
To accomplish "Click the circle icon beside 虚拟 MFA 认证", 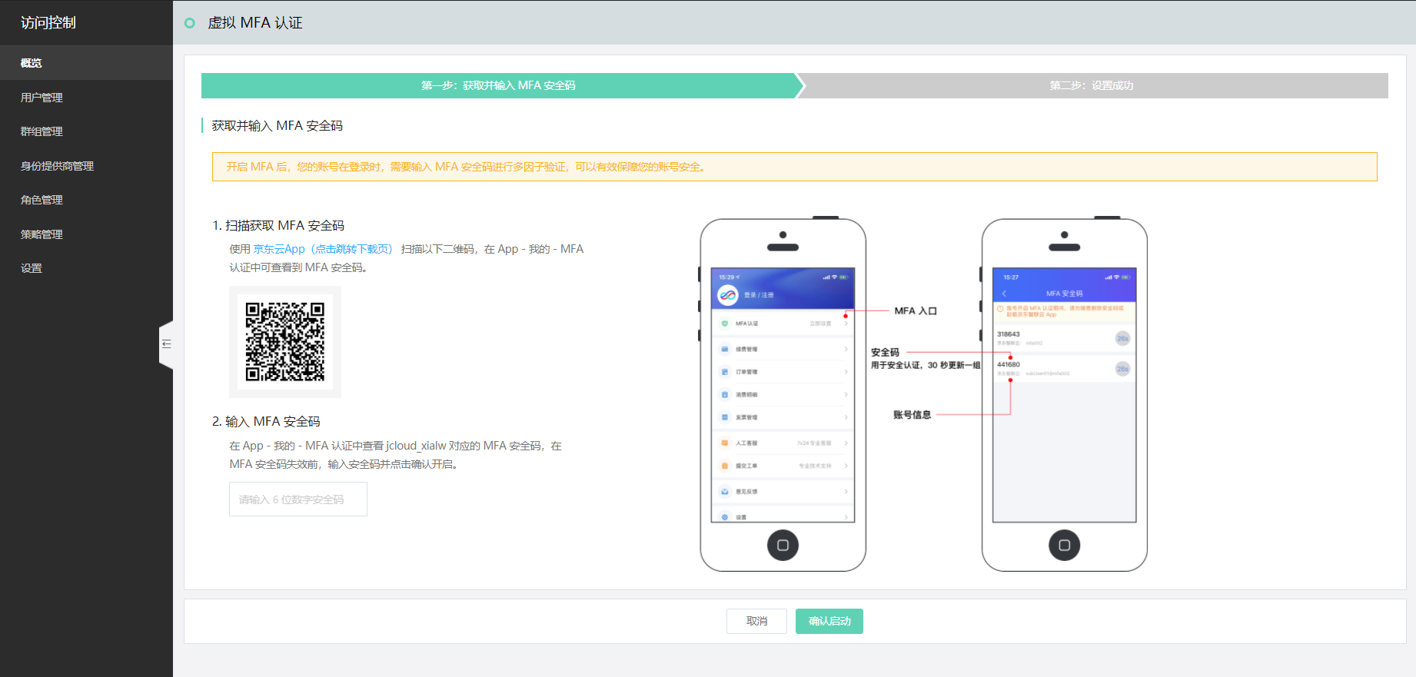I will [x=190, y=23].
